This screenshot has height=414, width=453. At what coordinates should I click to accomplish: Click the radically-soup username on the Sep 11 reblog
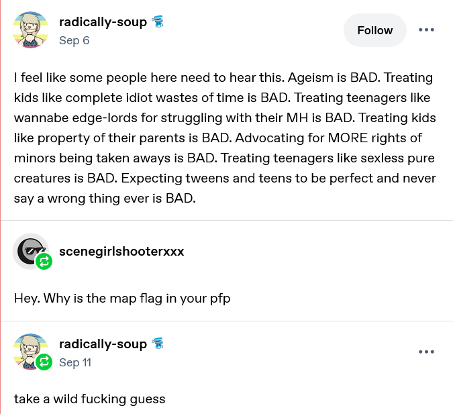click(x=103, y=344)
